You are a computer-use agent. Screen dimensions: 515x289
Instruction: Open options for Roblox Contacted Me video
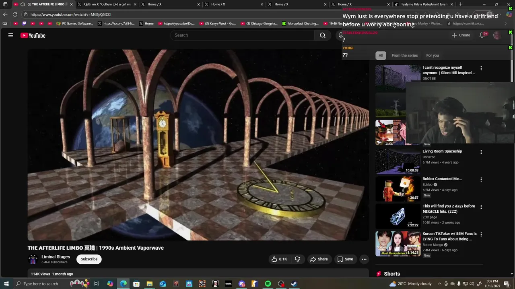click(x=481, y=179)
